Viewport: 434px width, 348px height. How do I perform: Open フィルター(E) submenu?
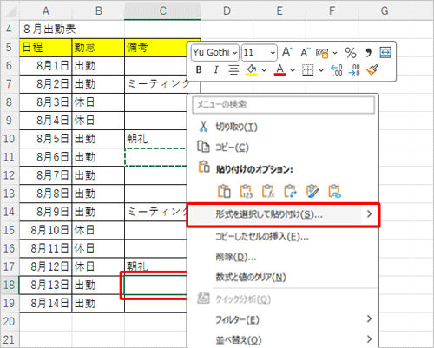coord(283,319)
